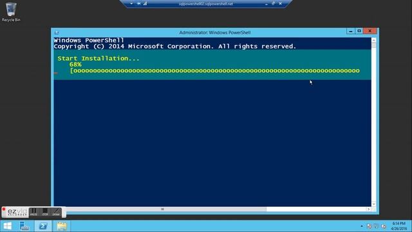
Task: Open the Start menu
Action: point(7,226)
